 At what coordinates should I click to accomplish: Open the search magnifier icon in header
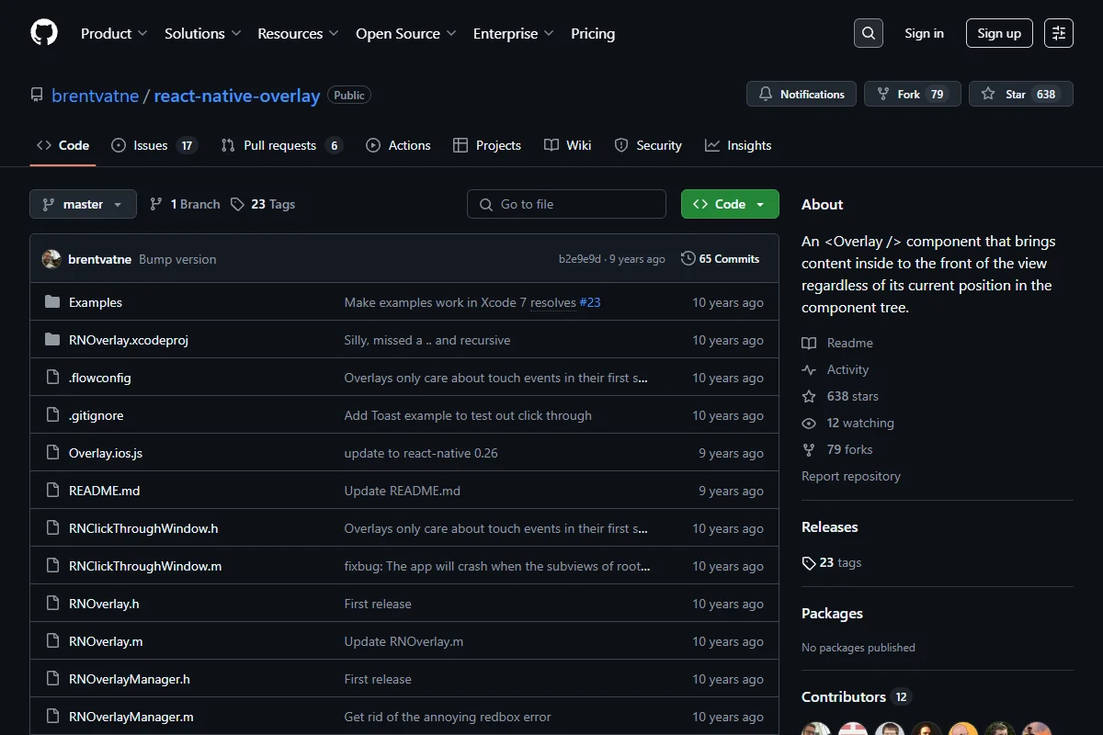point(868,33)
